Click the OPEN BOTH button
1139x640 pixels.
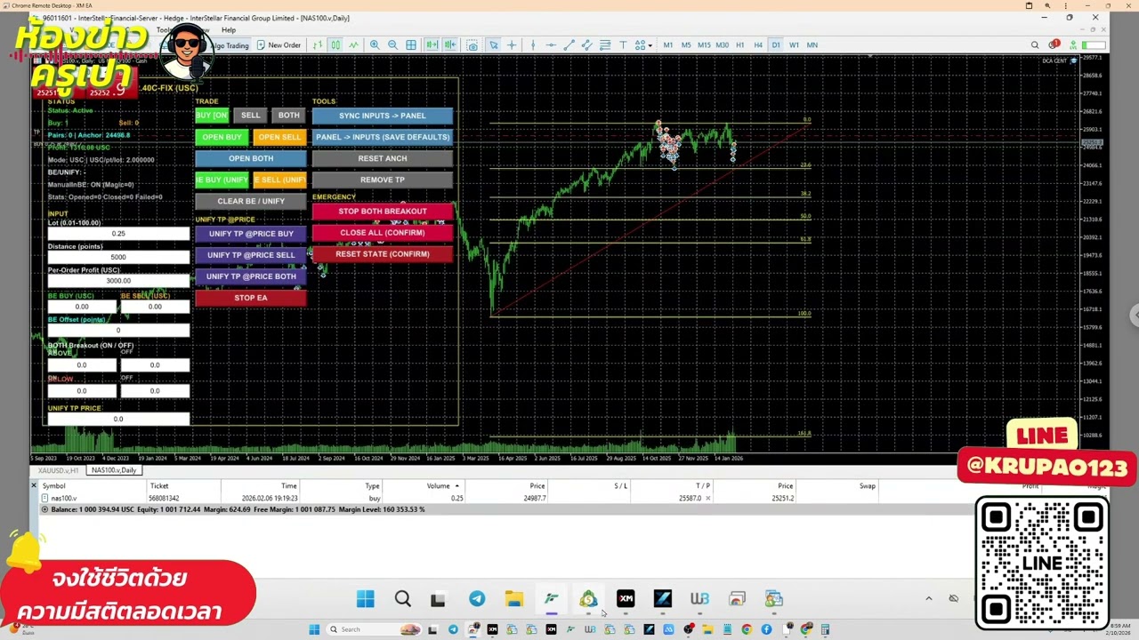(251, 158)
